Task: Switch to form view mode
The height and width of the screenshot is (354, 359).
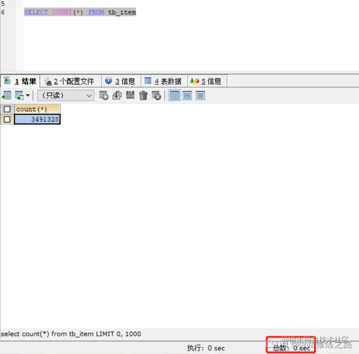Action: coord(187,95)
